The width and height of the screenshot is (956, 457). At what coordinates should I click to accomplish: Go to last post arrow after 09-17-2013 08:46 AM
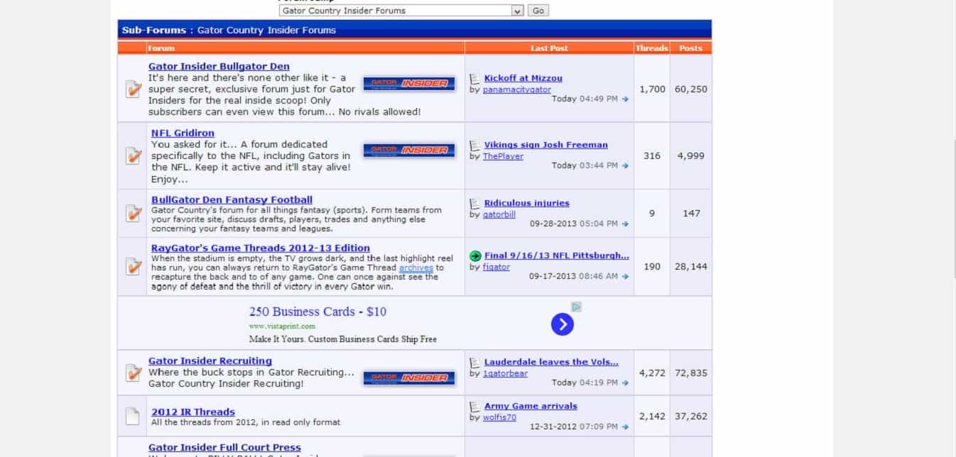tap(625, 277)
